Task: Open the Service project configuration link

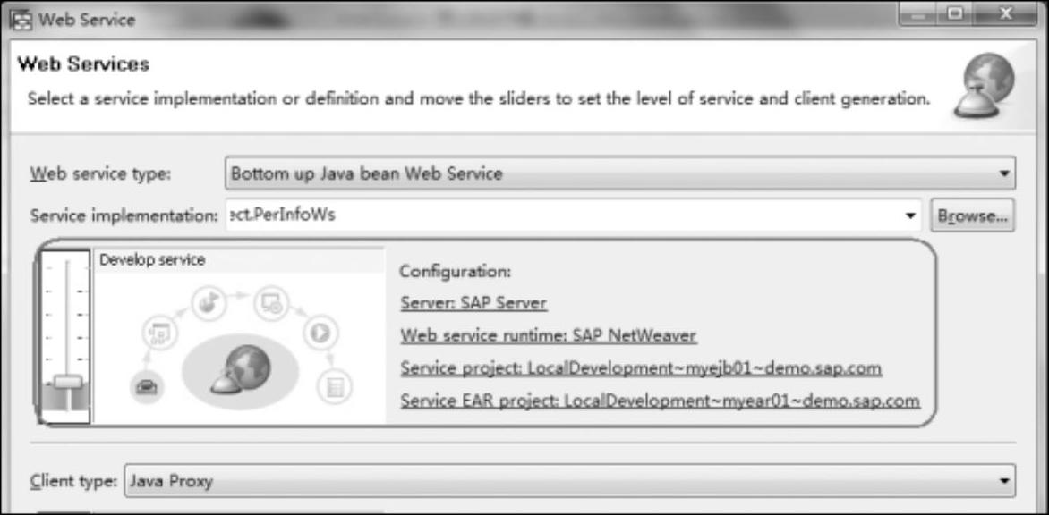Action: (641, 368)
